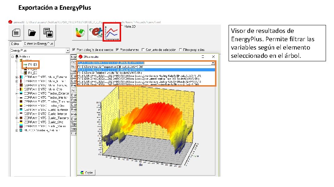Click the Suelo_Otro cerramiento icon
334x187 pixels.
(21, 122)
